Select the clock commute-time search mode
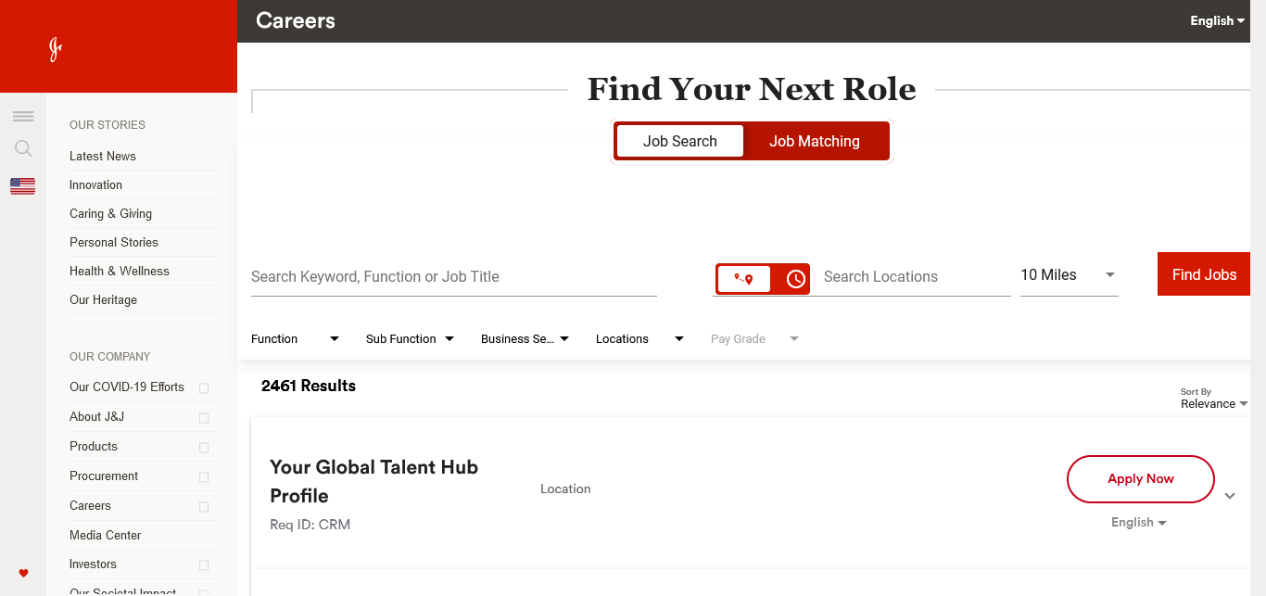The width and height of the screenshot is (1266, 596). 795,279
